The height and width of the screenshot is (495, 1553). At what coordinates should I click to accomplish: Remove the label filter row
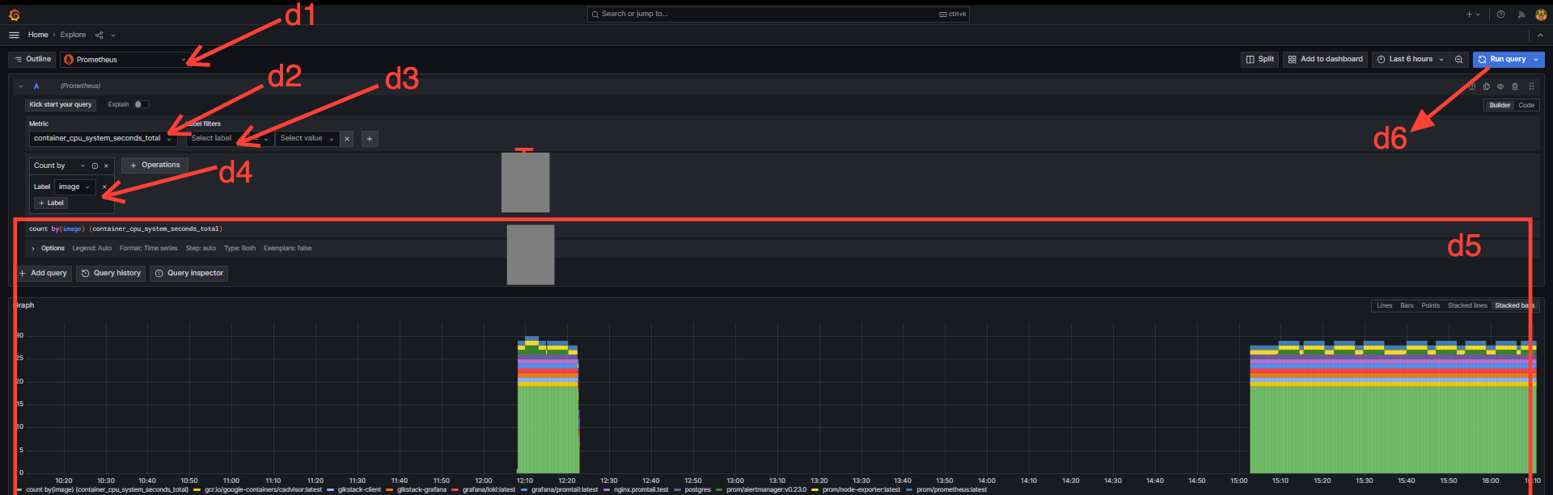[347, 139]
